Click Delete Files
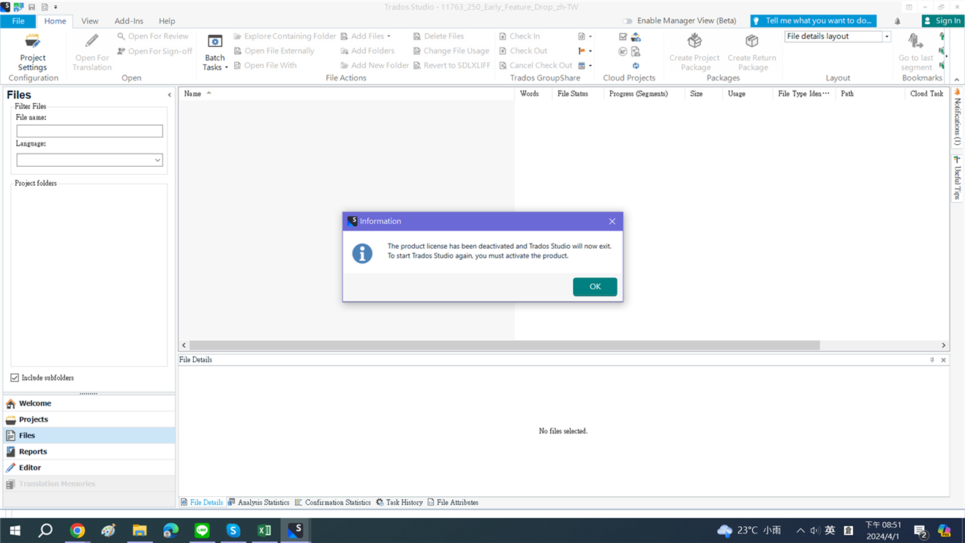Viewport: 965px width, 543px height. tap(438, 36)
